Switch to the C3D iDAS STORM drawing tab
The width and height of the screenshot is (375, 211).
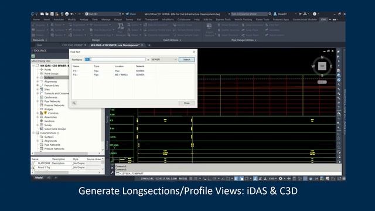(x=72, y=45)
